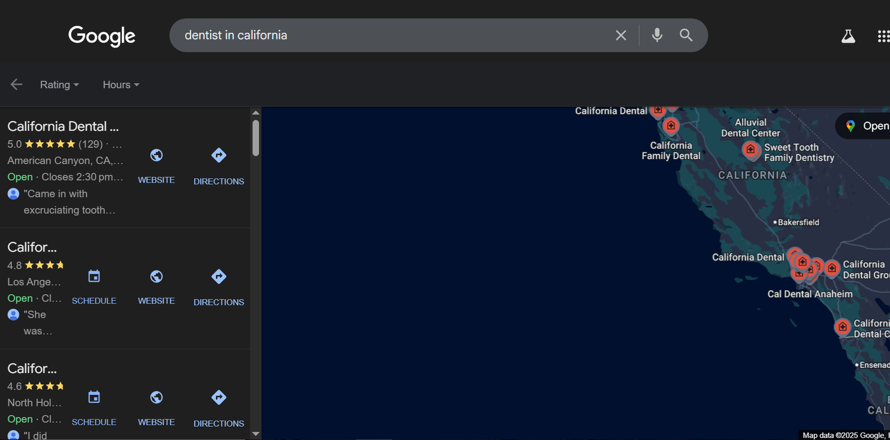Open website of the 4.6-rated North Hollywood listing
The width and height of the screenshot is (890, 440).
[x=156, y=408]
